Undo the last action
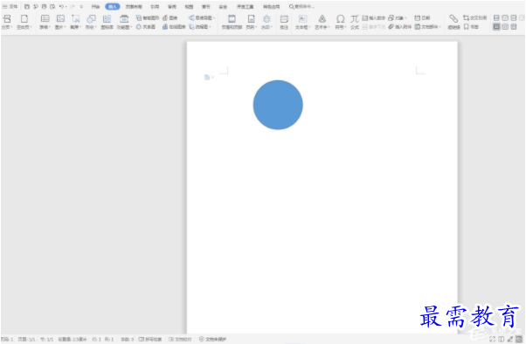The height and width of the screenshot is (344, 526). (62, 6)
